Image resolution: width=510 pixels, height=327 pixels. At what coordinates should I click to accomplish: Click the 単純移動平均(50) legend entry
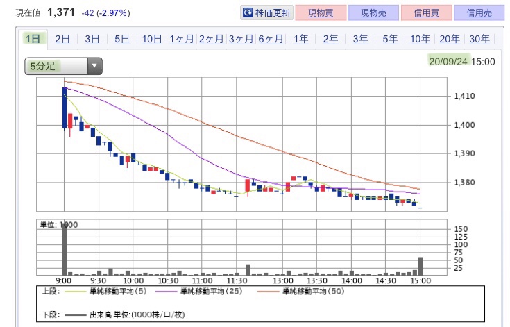301,291
